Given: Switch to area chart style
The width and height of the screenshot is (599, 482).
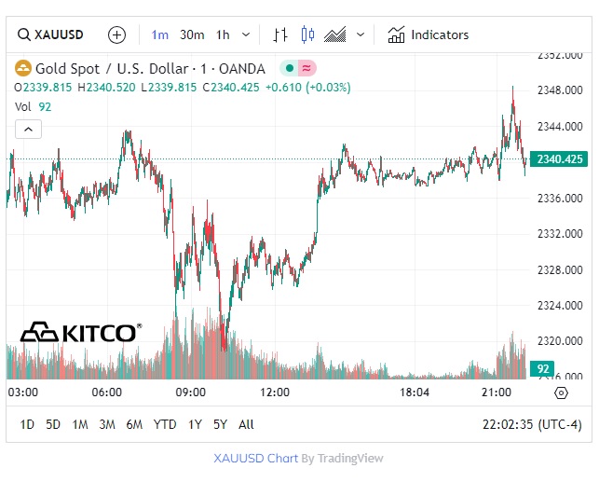Looking at the screenshot, I should (335, 34).
